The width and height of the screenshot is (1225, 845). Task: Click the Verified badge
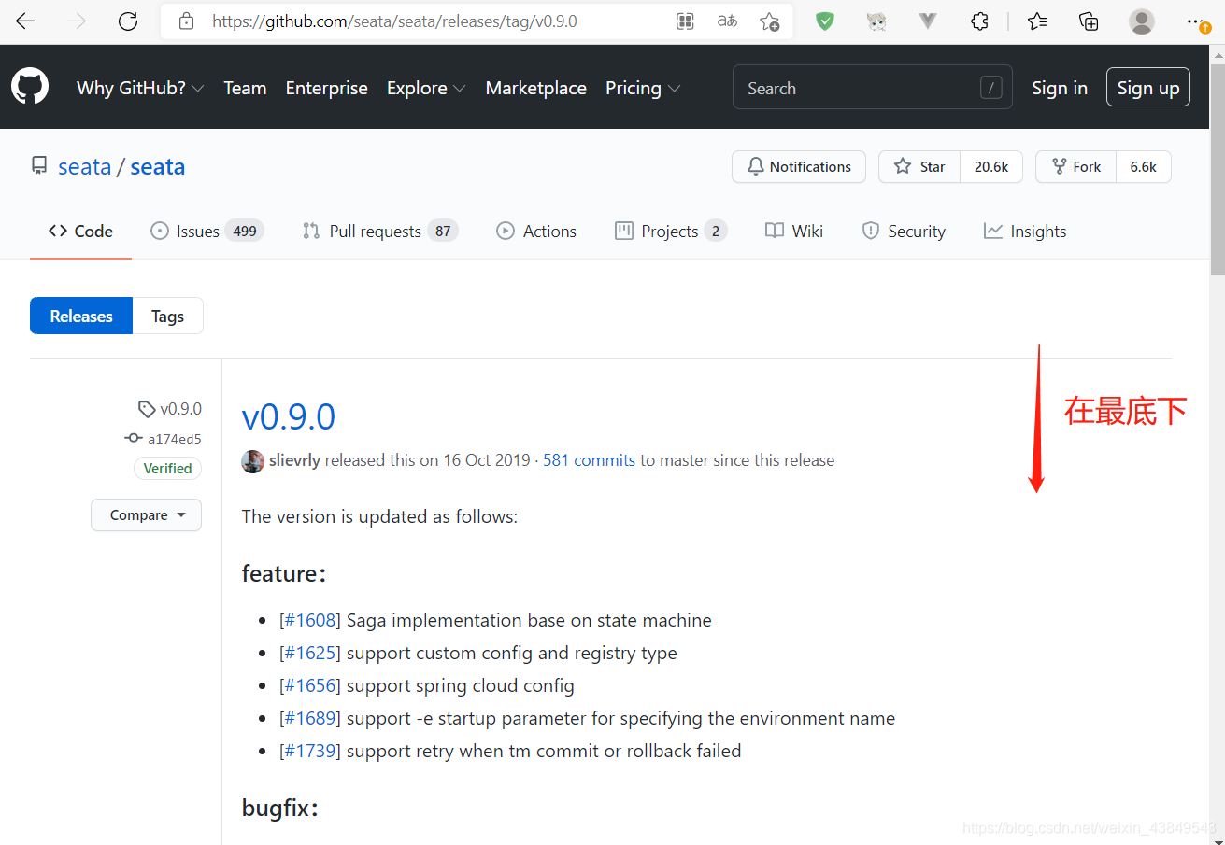click(x=168, y=469)
